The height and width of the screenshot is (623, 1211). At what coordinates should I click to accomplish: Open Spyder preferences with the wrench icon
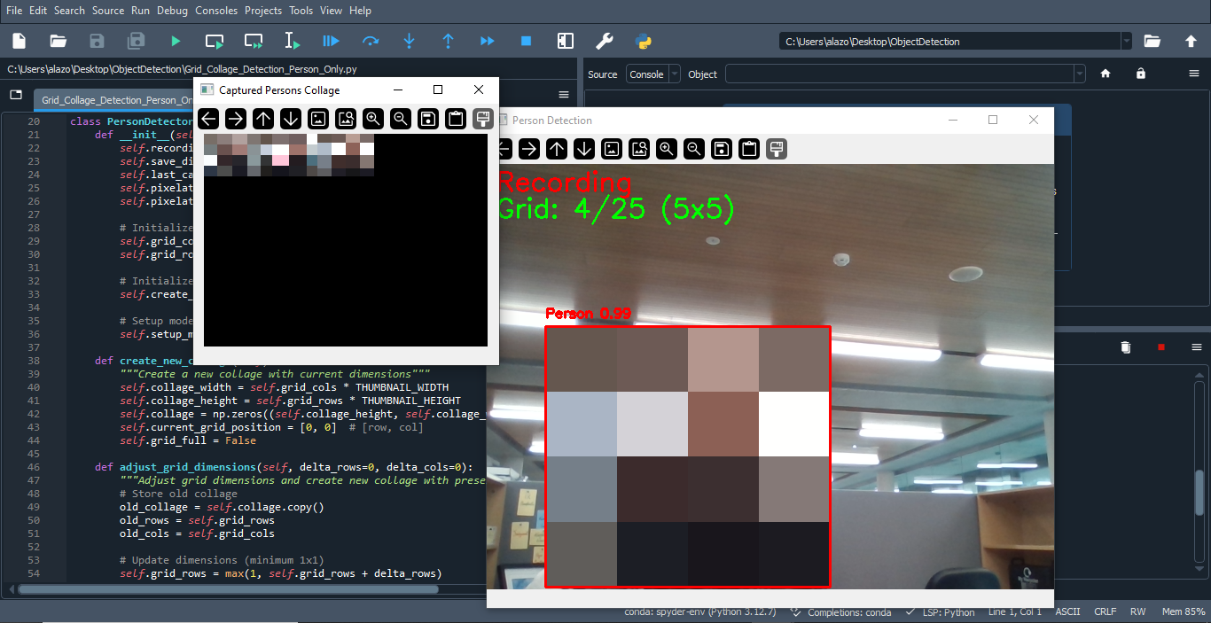(605, 41)
